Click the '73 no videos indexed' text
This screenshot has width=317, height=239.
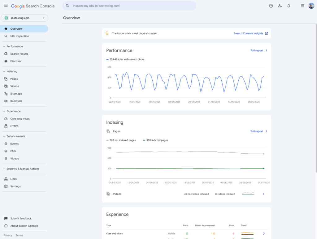[196, 194]
